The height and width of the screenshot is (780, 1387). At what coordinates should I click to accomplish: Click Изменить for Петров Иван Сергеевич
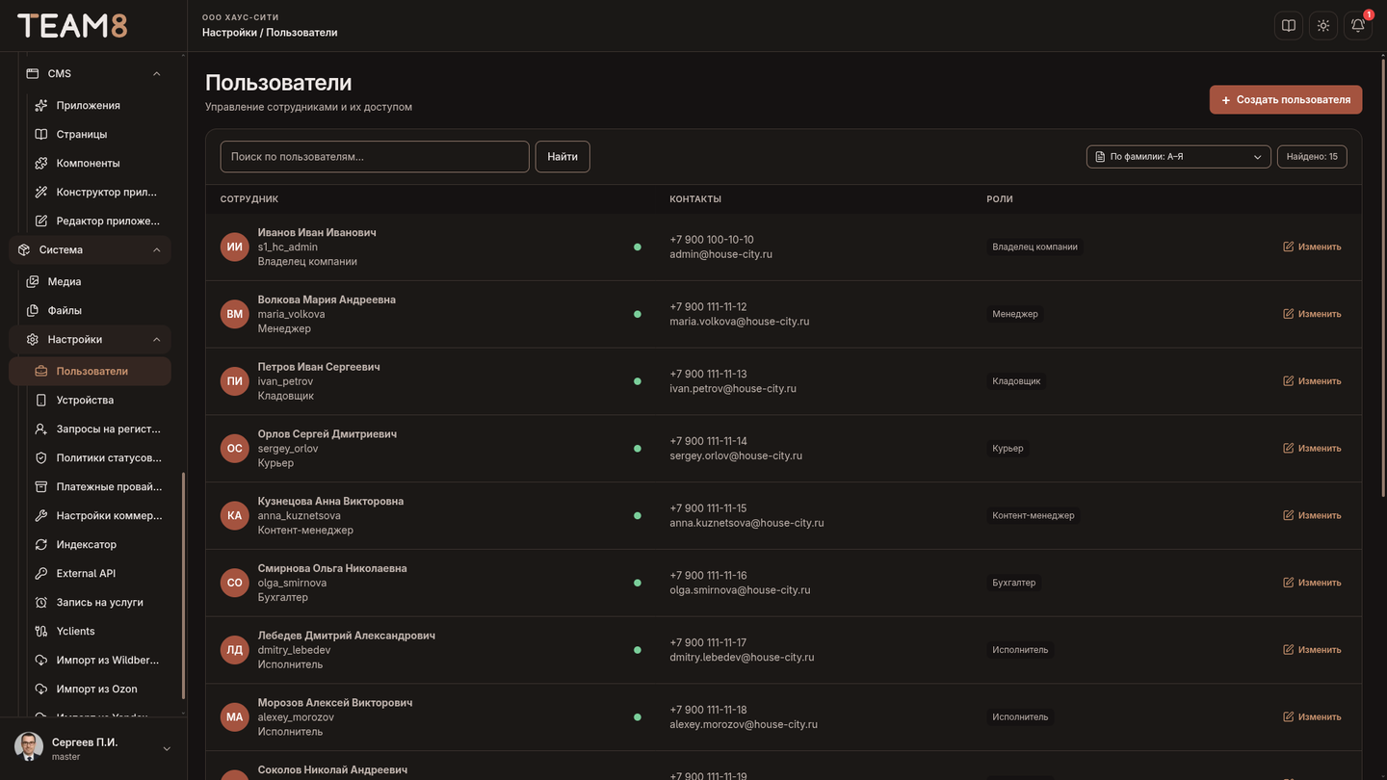point(1312,381)
